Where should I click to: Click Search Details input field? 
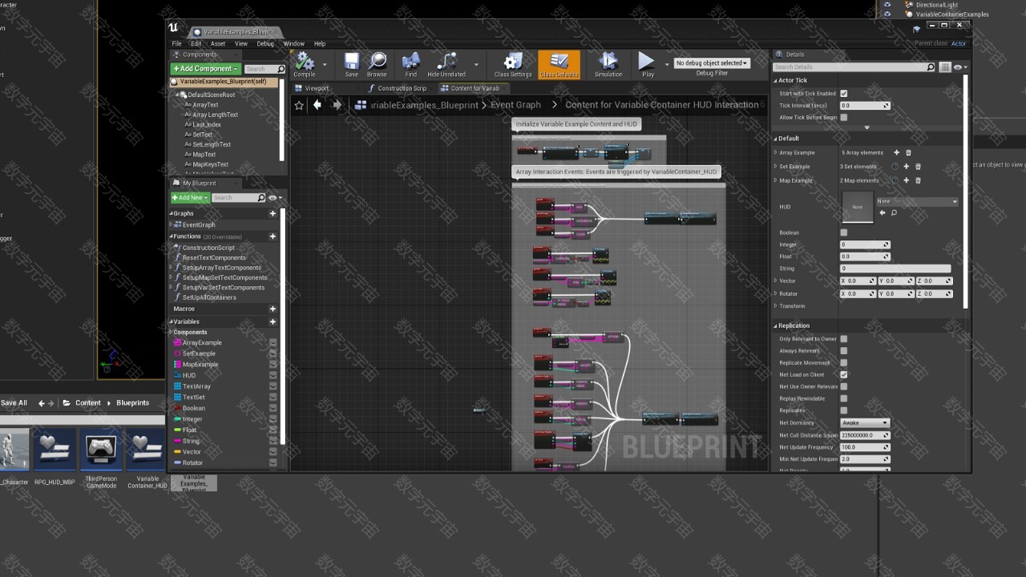tap(854, 67)
